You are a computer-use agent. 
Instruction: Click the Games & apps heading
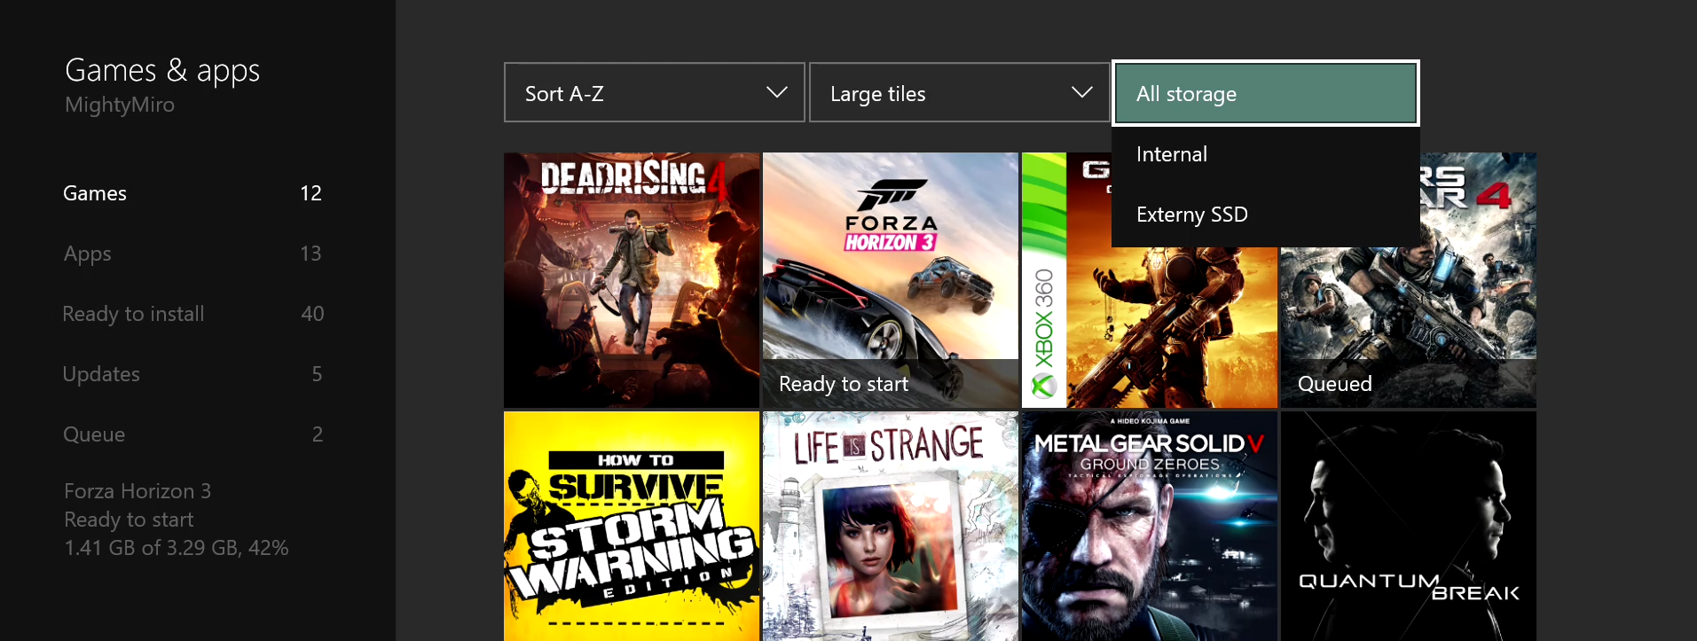pyautogui.click(x=162, y=70)
